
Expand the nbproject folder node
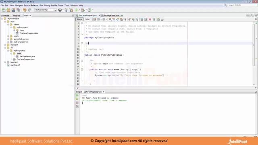5,45
